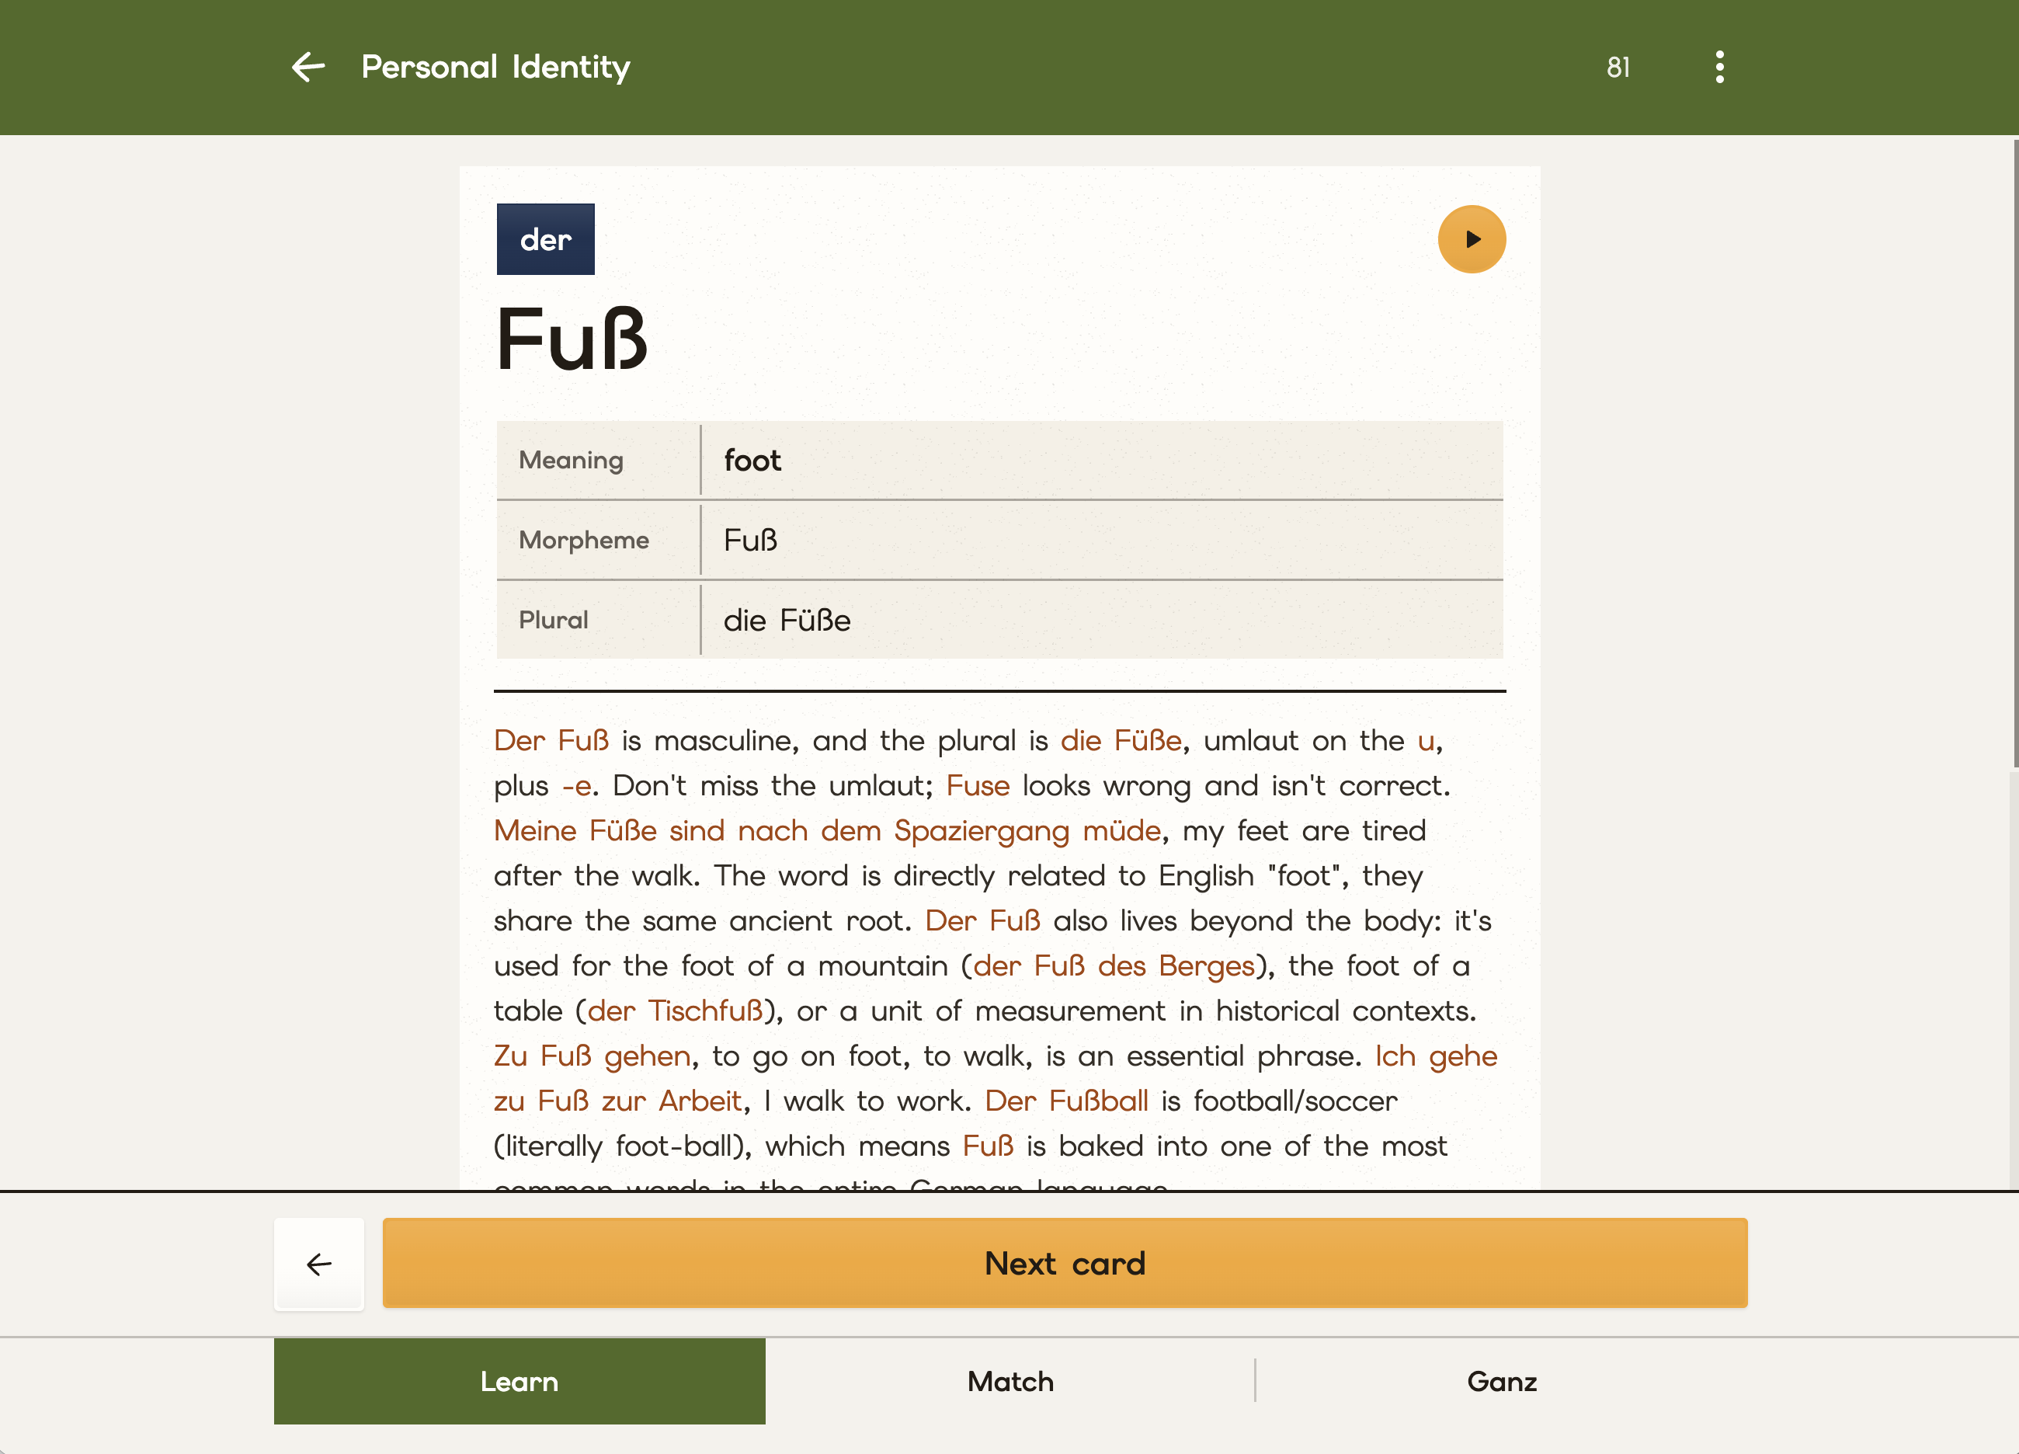Click the card count 81
This screenshot has height=1454, width=2019.
point(1618,68)
